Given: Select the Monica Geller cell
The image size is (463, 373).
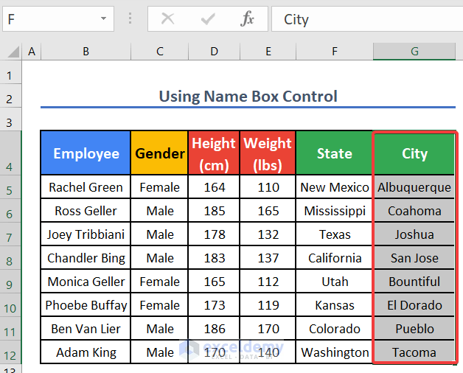Looking at the screenshot, I should [x=86, y=282].
